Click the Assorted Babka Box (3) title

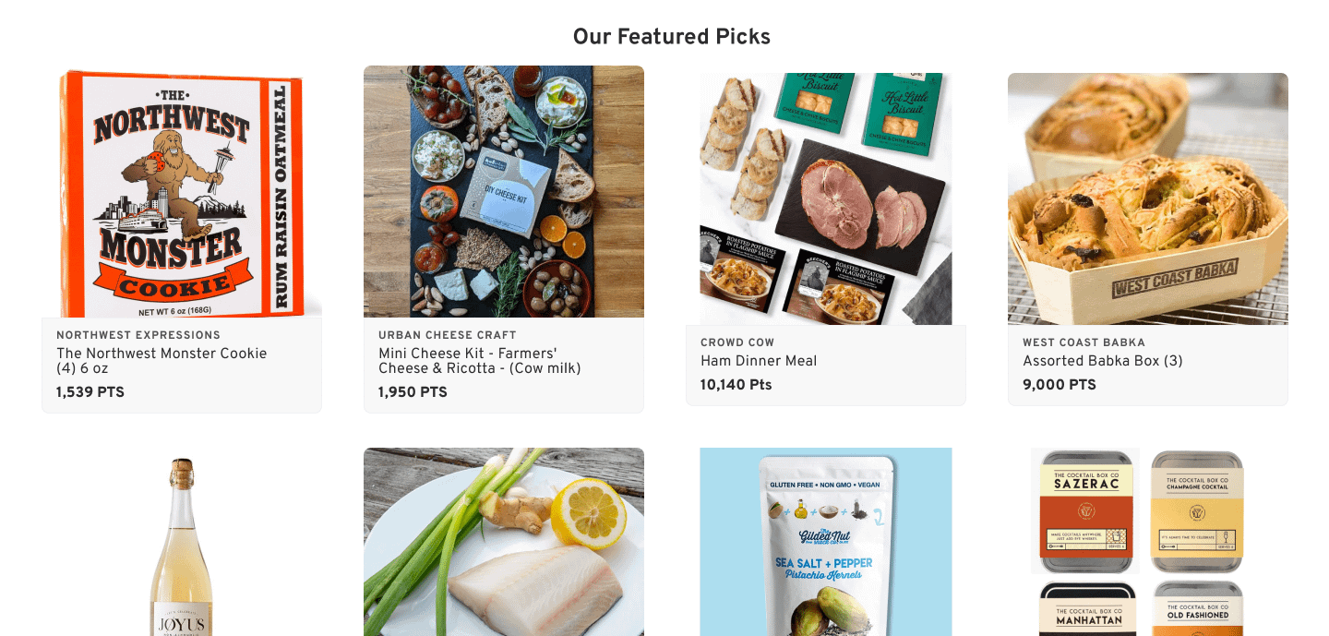click(x=1103, y=361)
